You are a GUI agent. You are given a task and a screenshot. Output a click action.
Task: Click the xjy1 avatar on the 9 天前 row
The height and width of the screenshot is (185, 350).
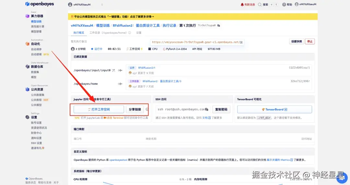click(x=130, y=73)
